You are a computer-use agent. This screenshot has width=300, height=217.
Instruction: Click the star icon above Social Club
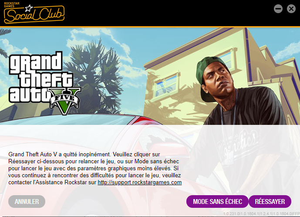click(29, 8)
